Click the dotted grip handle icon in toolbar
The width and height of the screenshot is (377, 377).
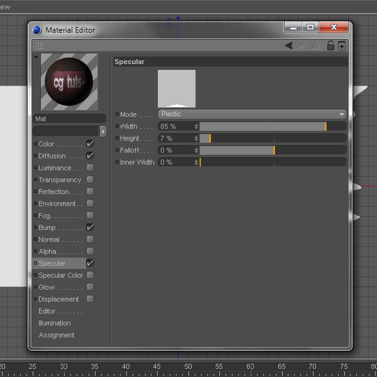click(x=39, y=45)
